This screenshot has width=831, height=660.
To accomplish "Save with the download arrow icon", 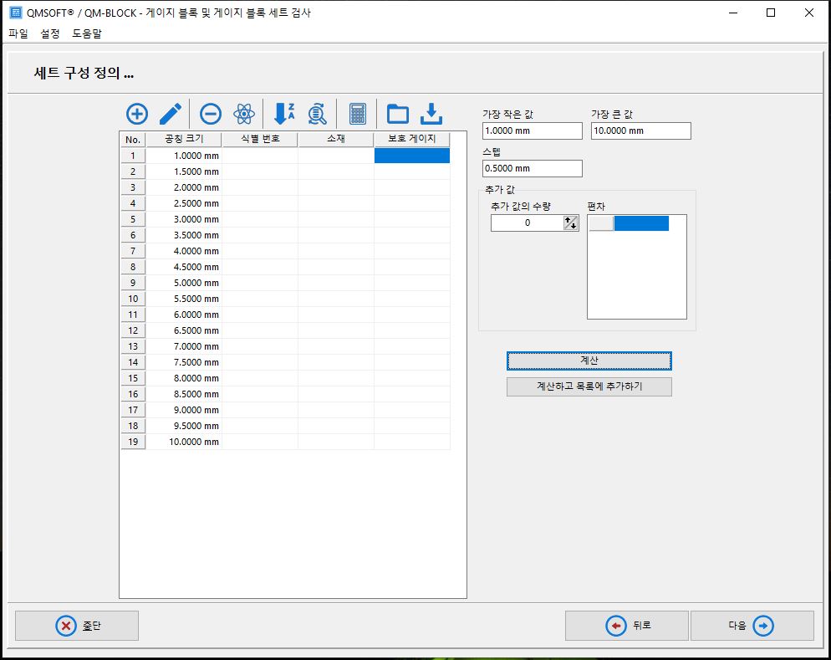I will coord(431,114).
